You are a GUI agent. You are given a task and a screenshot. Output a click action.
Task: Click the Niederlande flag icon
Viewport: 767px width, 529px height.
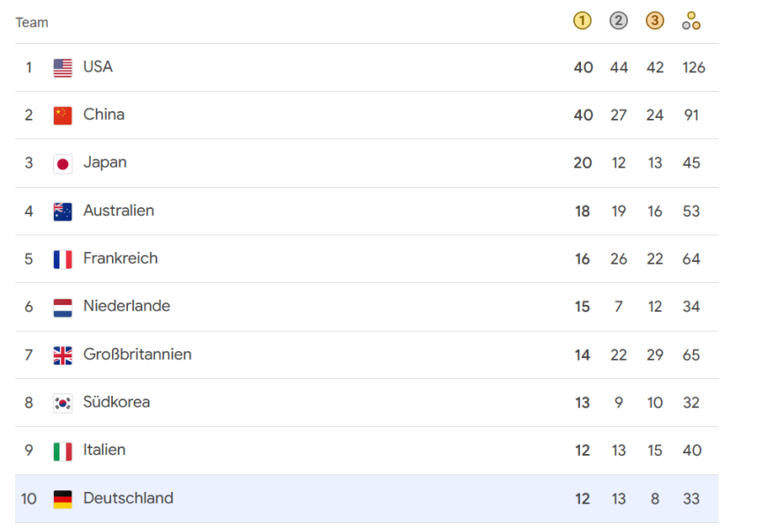pyautogui.click(x=63, y=307)
